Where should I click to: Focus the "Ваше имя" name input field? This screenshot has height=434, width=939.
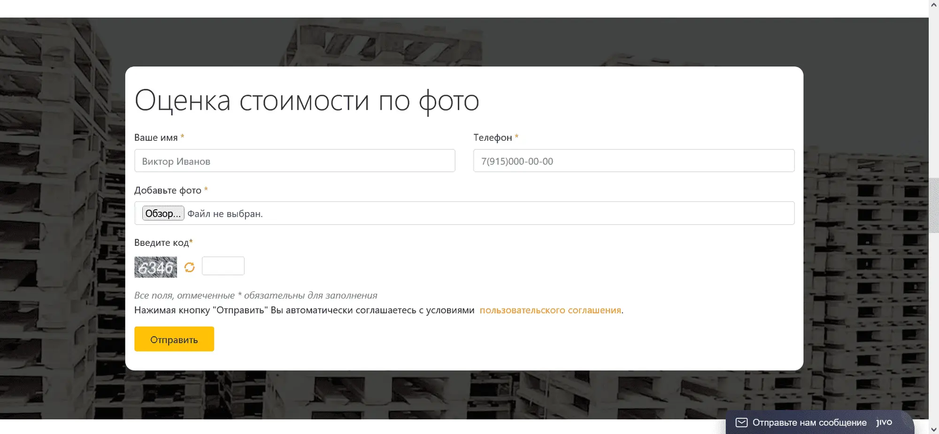click(x=294, y=161)
